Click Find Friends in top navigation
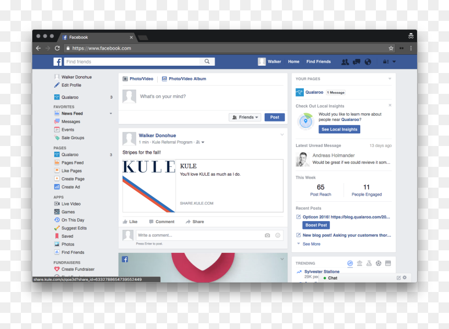 coord(318,62)
